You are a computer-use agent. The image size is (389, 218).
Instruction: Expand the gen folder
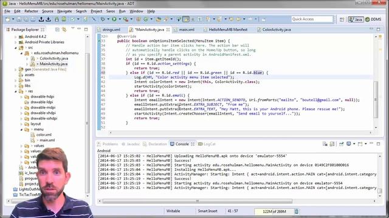16,70
